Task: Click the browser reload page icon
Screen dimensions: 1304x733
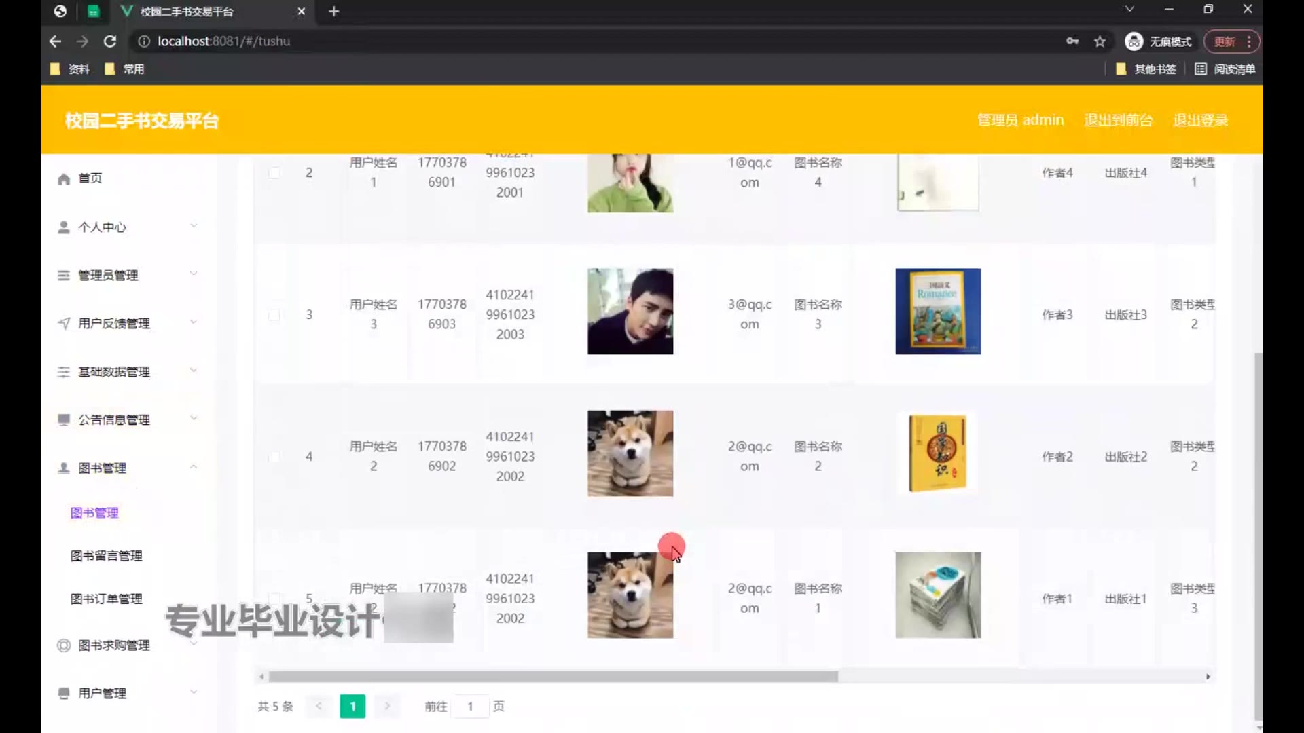Action: [x=110, y=41]
